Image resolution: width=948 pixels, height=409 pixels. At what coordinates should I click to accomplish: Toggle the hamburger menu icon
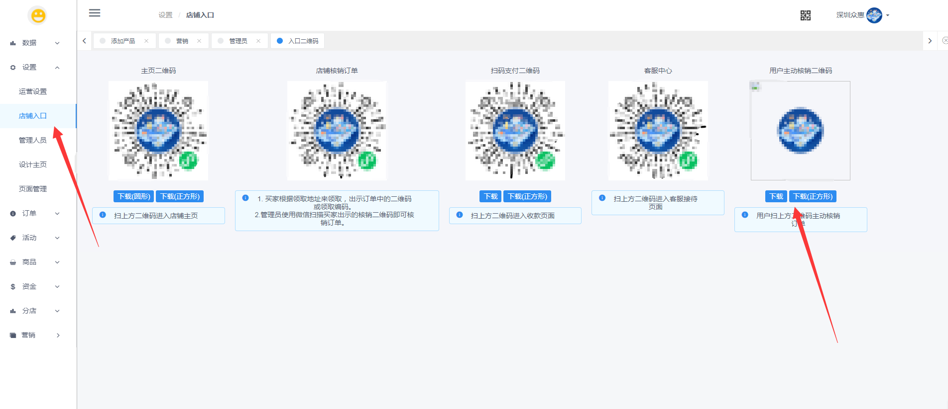95,13
